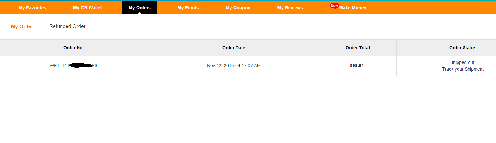Select the Nov 12, 2015 order date cell
This screenshot has width=496, height=143.
[x=234, y=66]
